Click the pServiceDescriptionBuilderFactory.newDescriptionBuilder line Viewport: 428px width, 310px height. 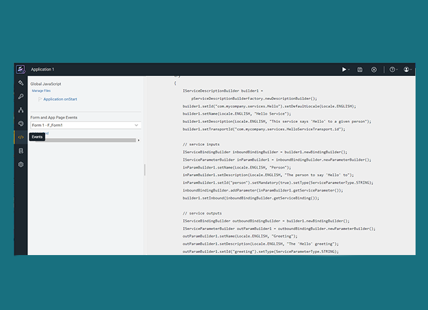[254, 99]
